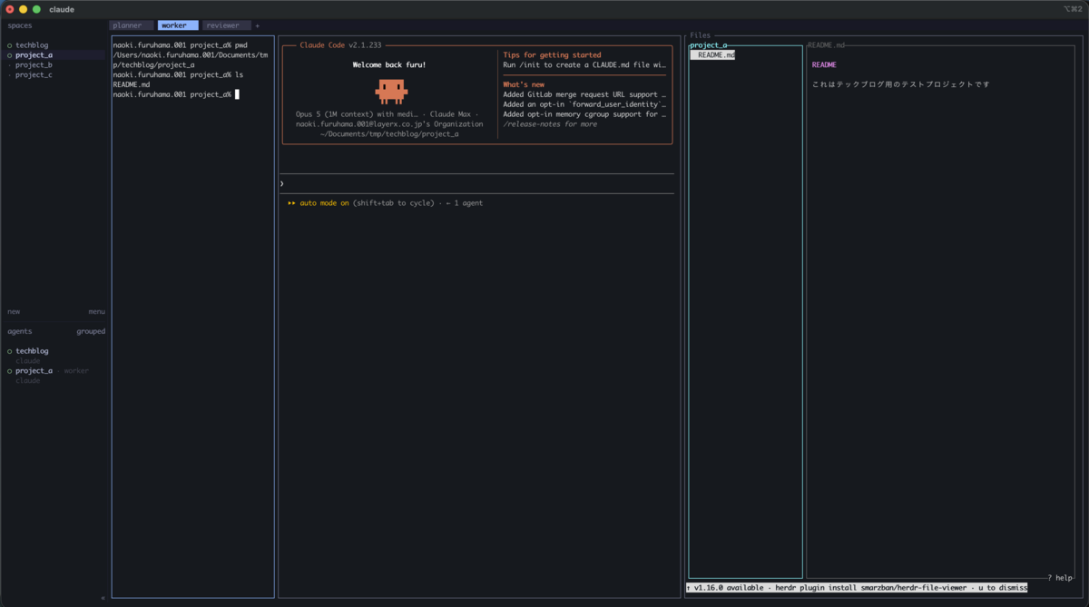Switch to the planner tab
Image resolution: width=1089 pixels, height=607 pixels.
tap(132, 25)
